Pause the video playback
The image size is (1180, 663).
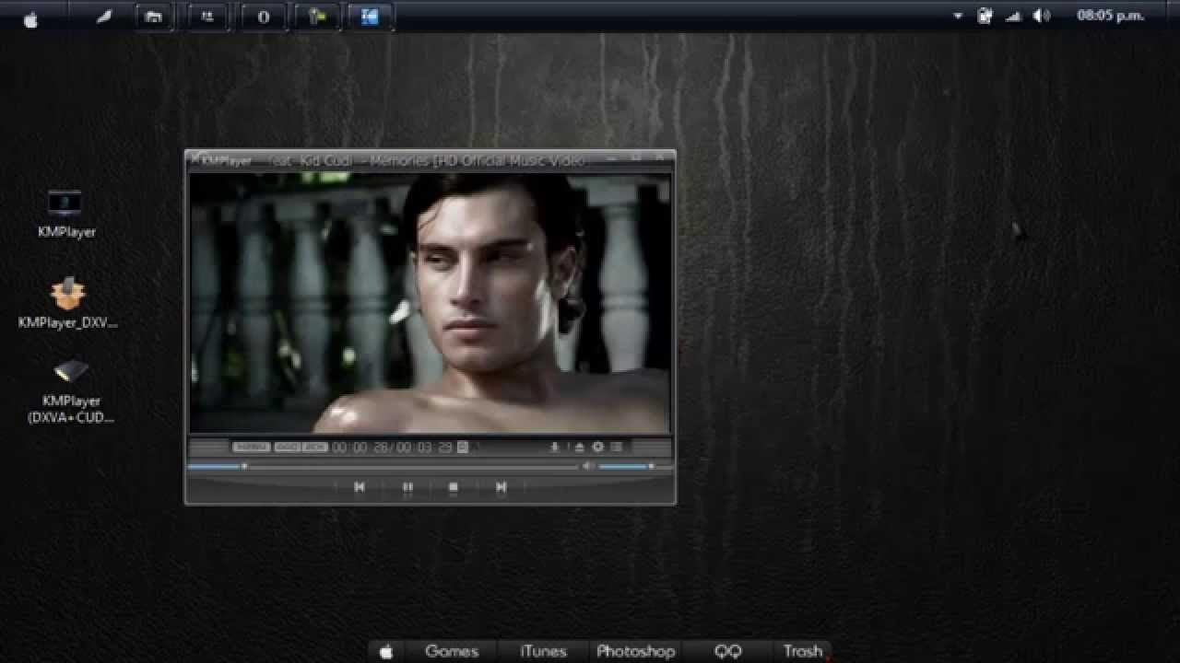pos(407,487)
